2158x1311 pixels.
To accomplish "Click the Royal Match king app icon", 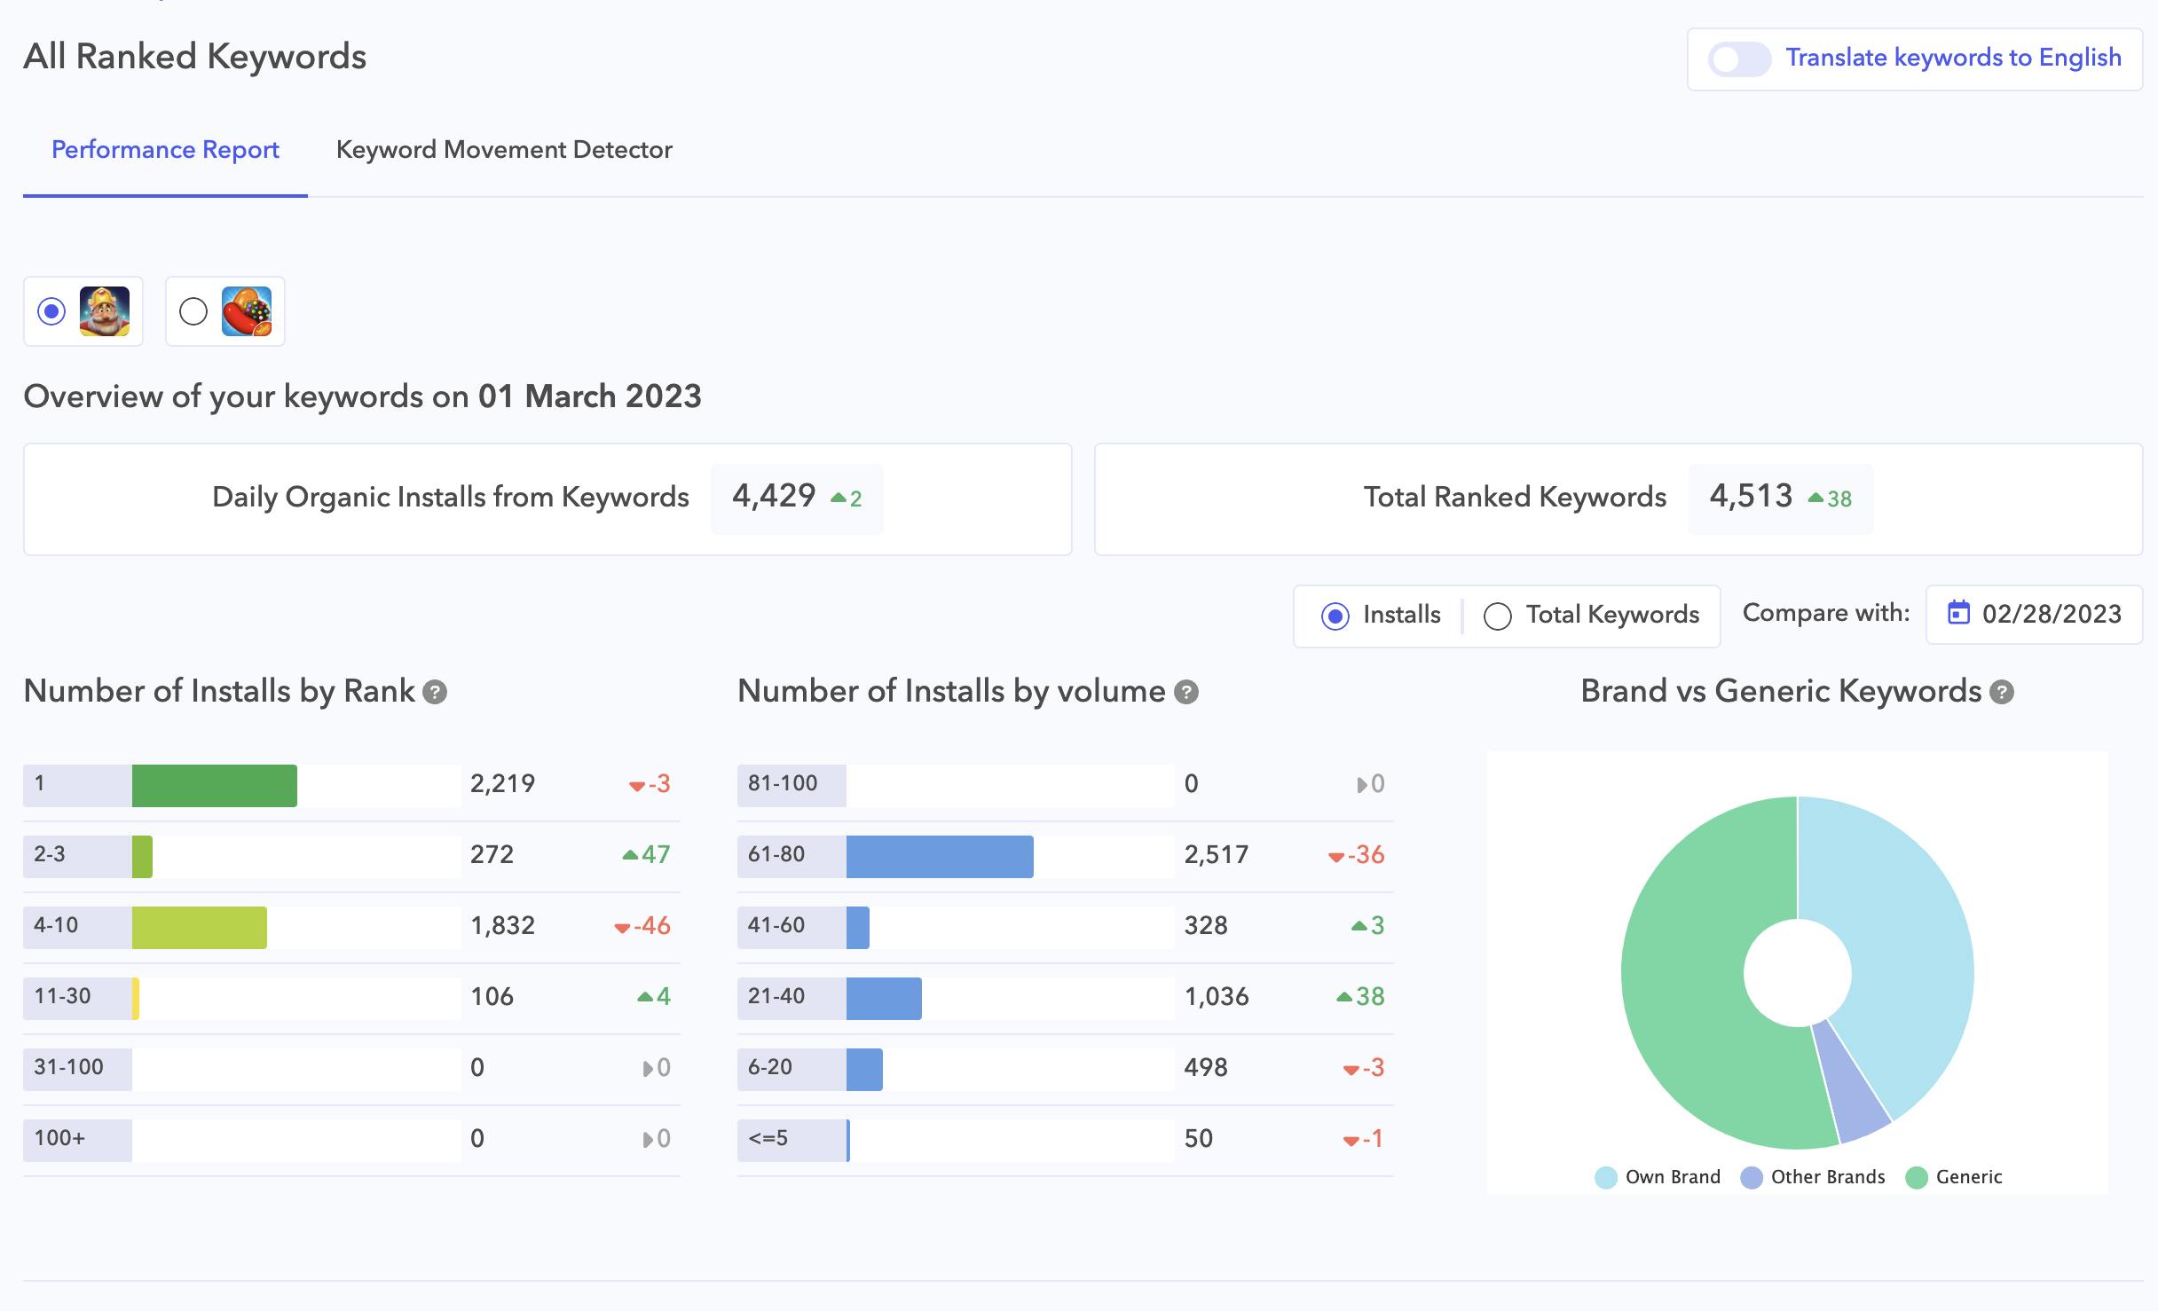I will point(105,311).
